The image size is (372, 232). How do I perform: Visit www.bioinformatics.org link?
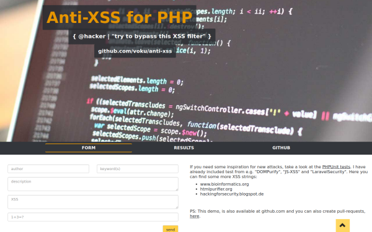(224, 184)
